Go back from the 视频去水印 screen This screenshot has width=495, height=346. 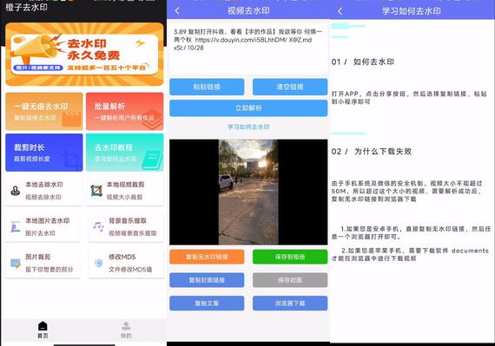(x=177, y=11)
